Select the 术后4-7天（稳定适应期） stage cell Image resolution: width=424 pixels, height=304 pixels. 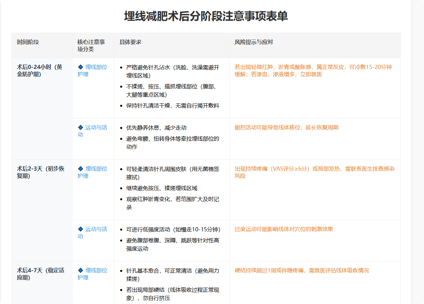[41, 274]
